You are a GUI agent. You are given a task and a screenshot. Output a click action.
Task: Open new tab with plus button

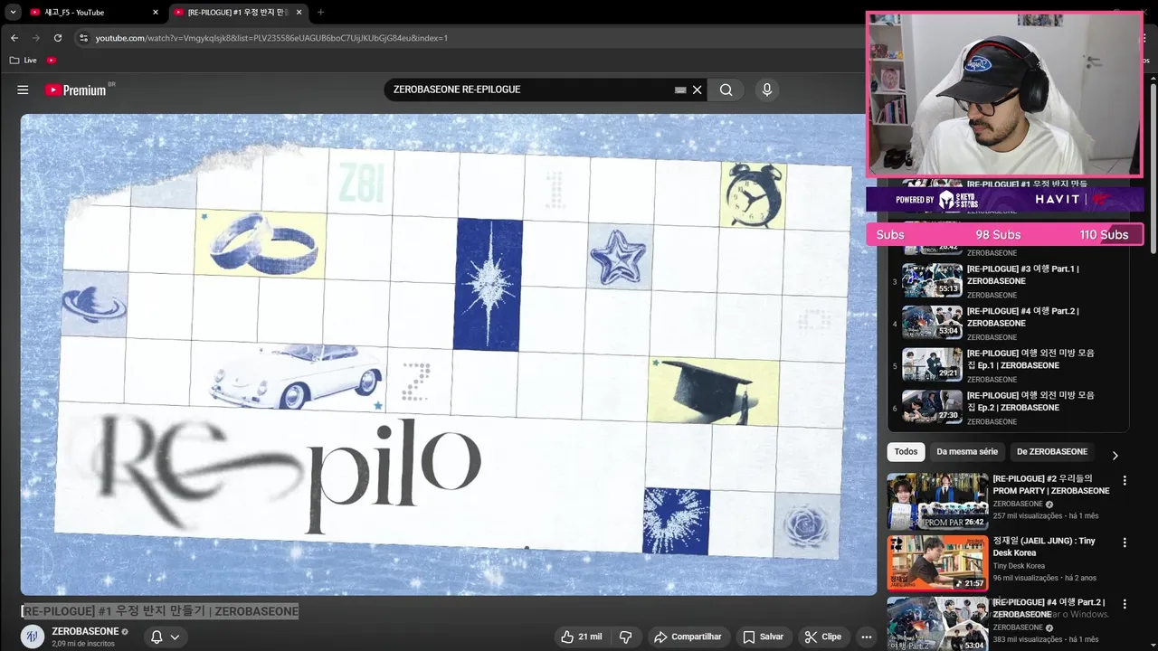click(x=320, y=12)
